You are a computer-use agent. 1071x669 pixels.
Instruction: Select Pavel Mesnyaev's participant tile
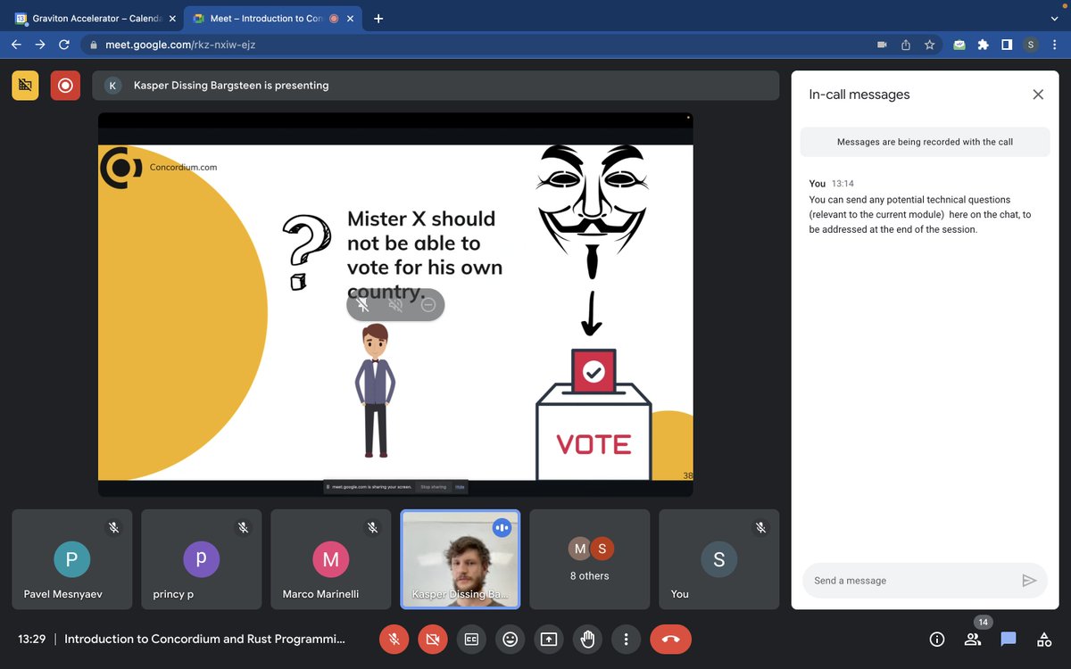(x=72, y=559)
